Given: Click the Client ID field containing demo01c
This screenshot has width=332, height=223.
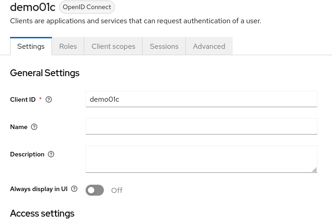Looking at the screenshot, I should [x=201, y=99].
